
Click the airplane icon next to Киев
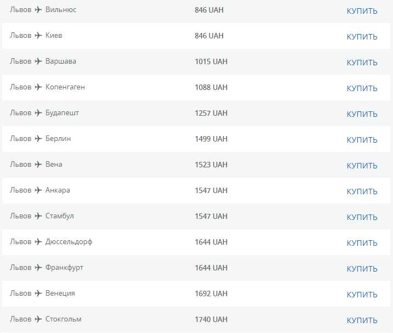(38, 36)
